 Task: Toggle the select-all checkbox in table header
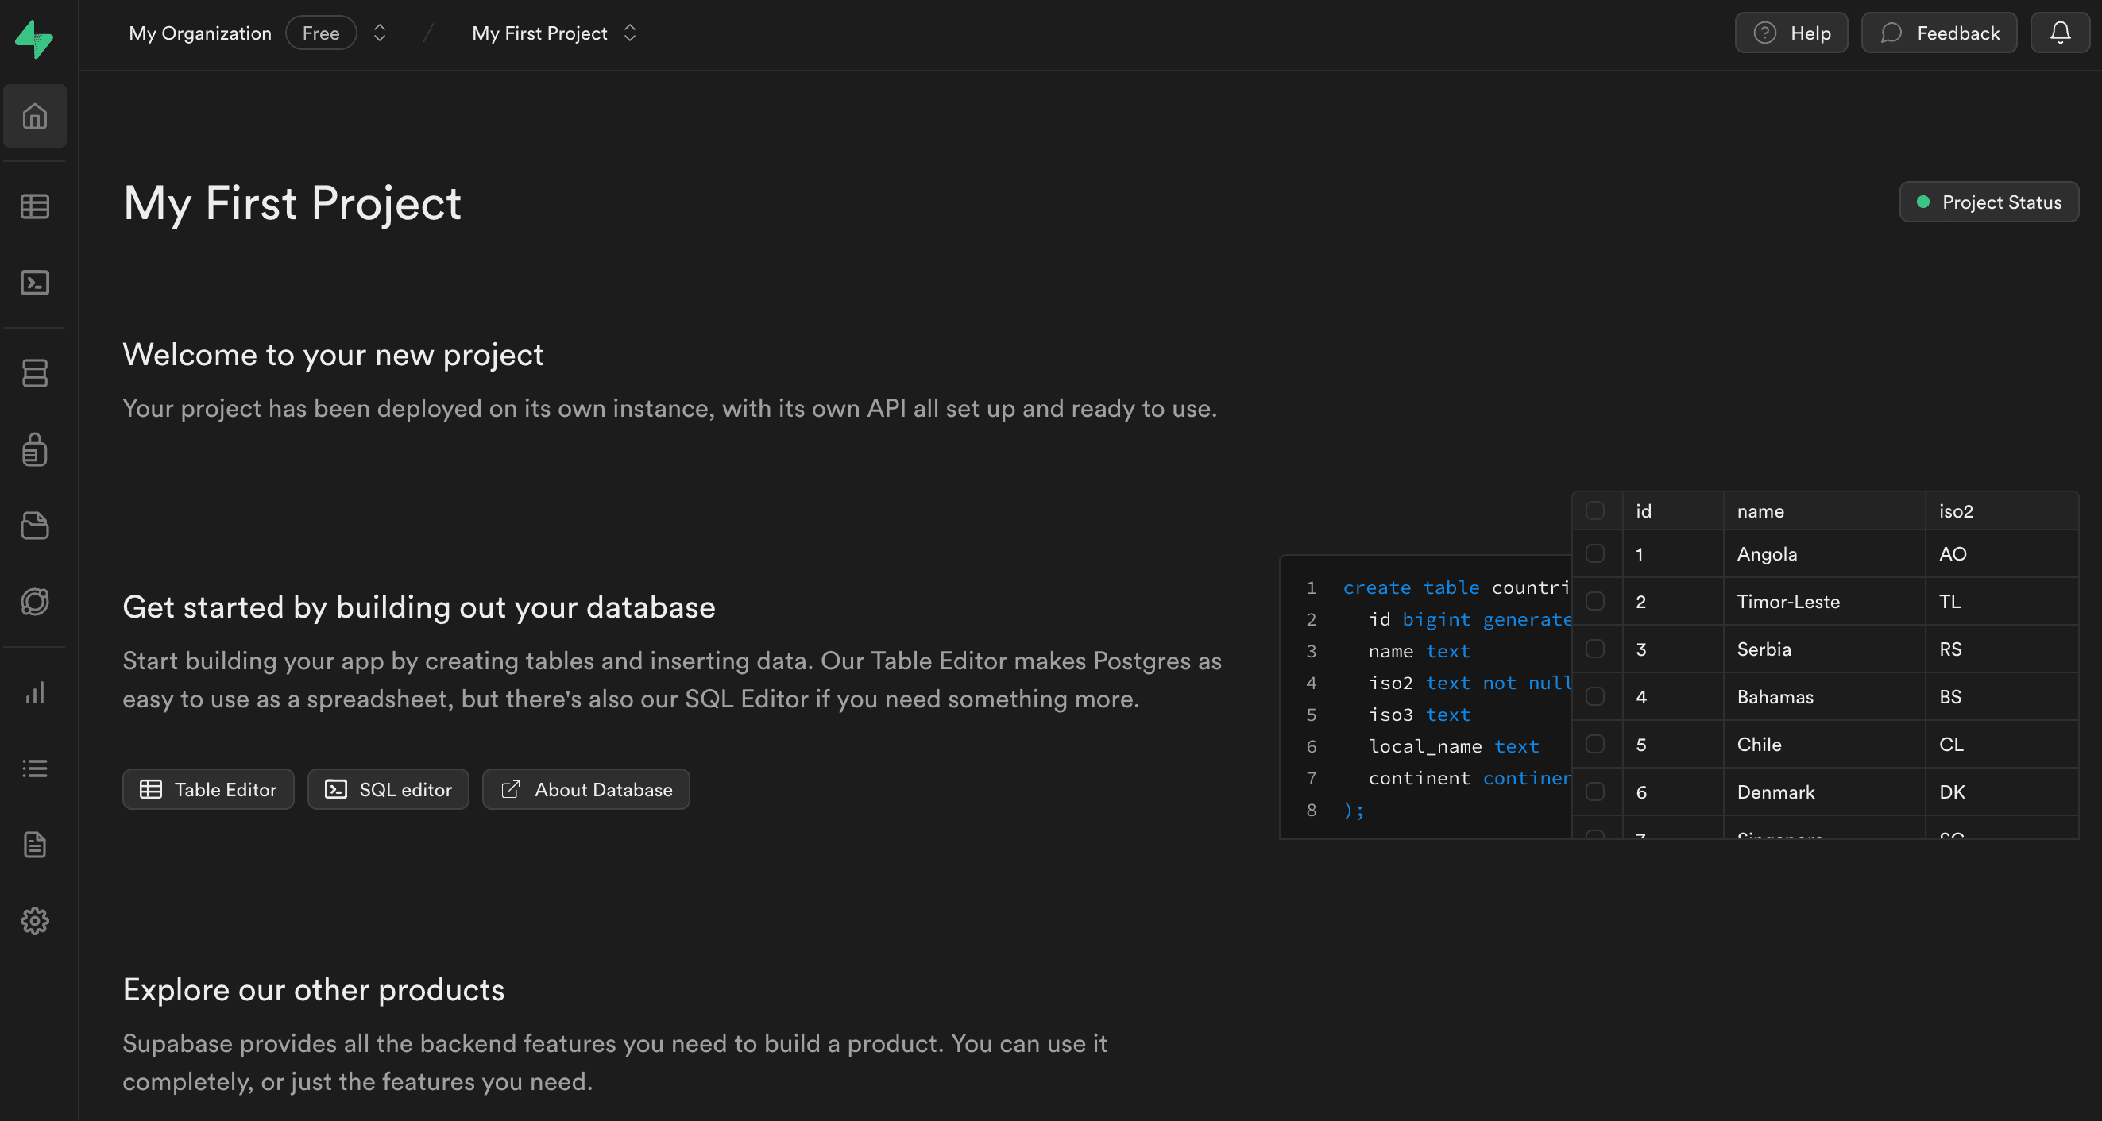[x=1595, y=510]
